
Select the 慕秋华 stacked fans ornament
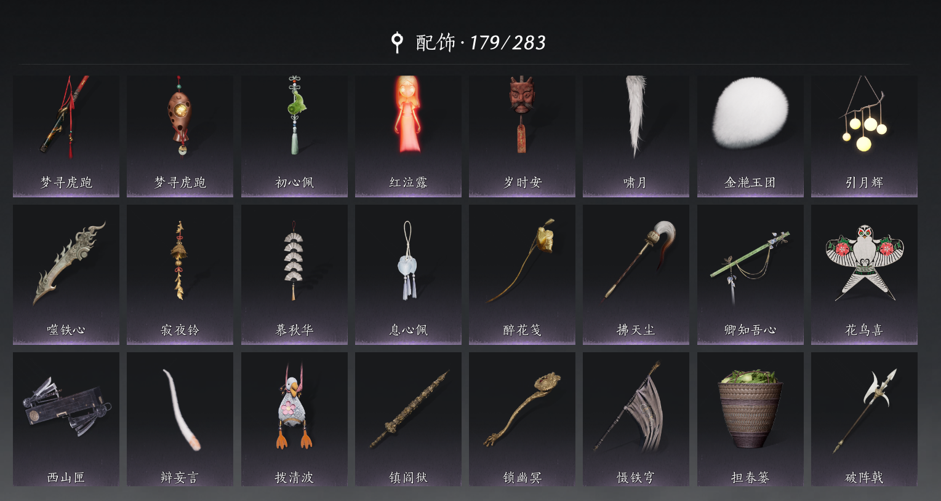pos(294,274)
